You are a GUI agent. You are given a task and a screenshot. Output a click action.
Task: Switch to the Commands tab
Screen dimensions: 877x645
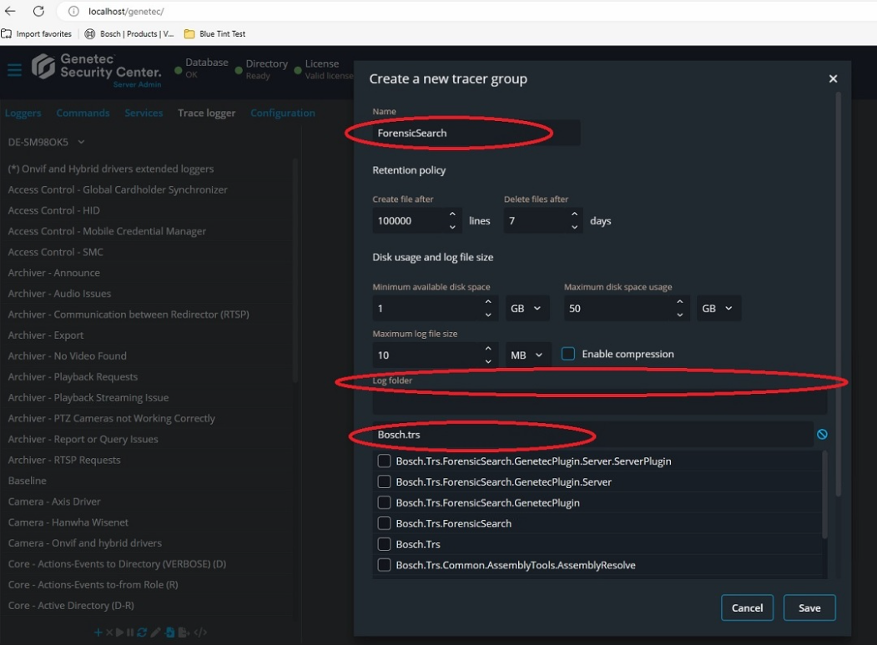(83, 113)
